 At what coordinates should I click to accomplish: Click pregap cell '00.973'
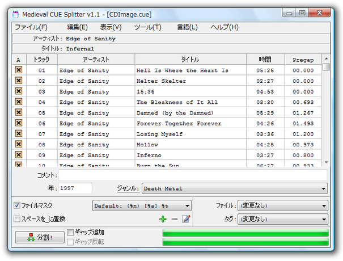coord(303,145)
